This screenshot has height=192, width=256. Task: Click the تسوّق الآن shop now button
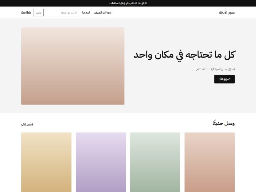(x=224, y=79)
